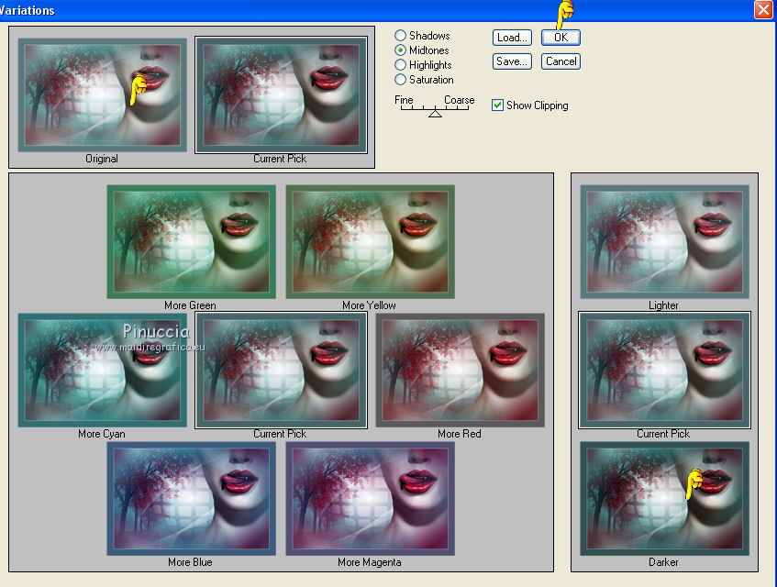
Task: Click the OK button
Action: click(561, 38)
